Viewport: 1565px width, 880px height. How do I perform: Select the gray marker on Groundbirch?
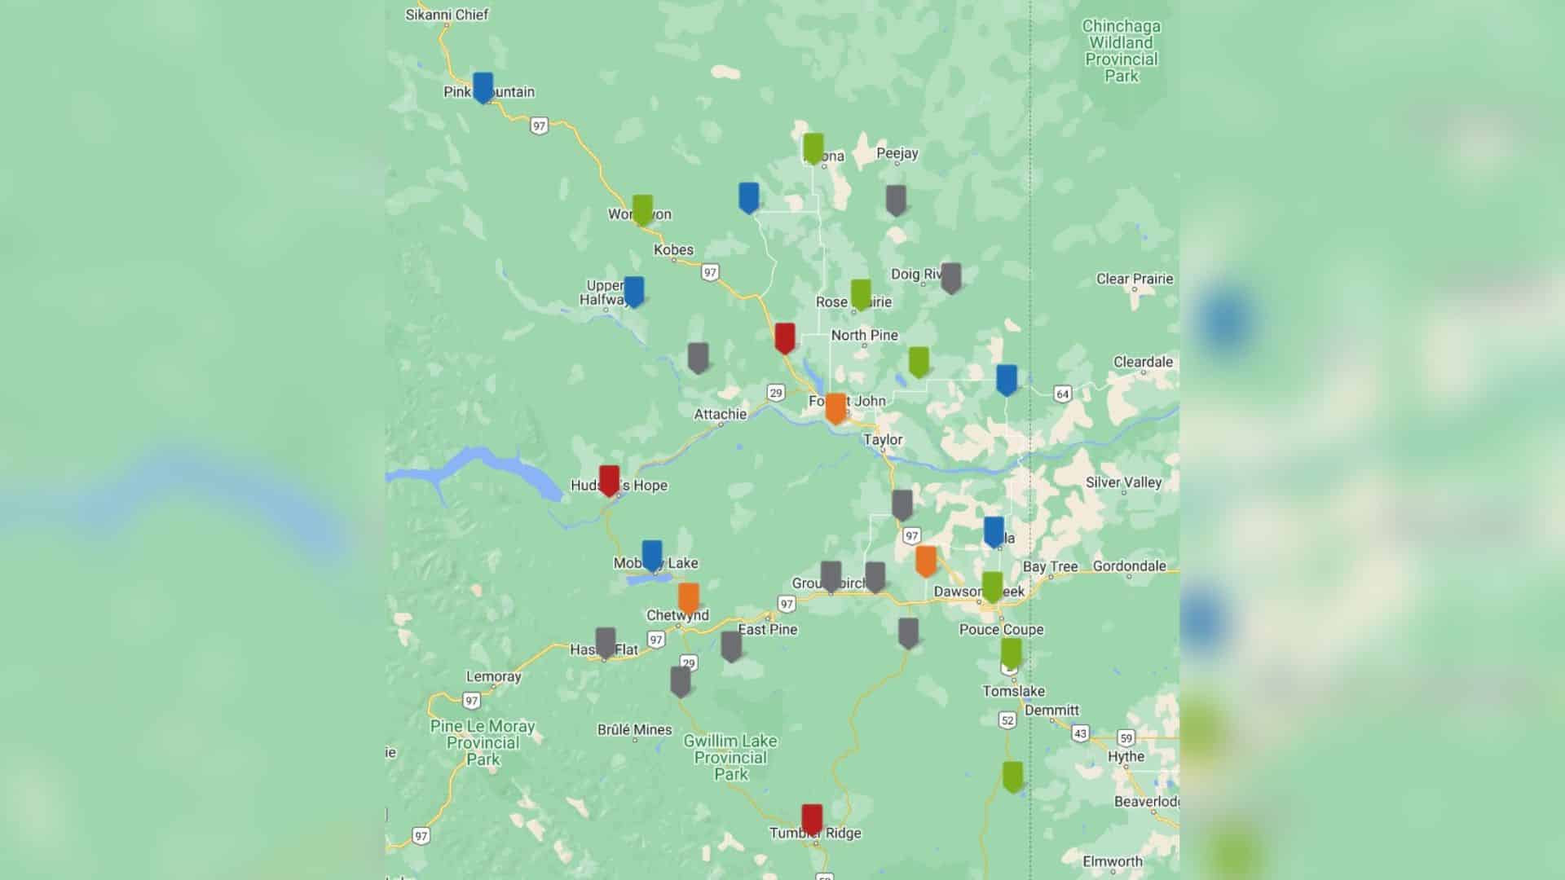click(x=831, y=575)
